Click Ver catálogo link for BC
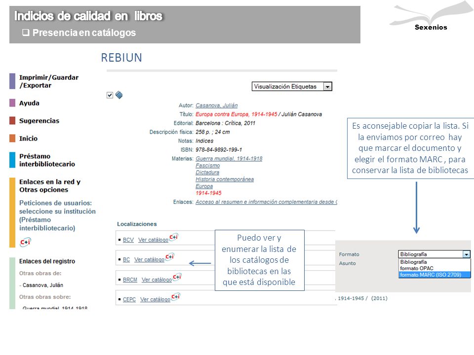 click(x=149, y=260)
